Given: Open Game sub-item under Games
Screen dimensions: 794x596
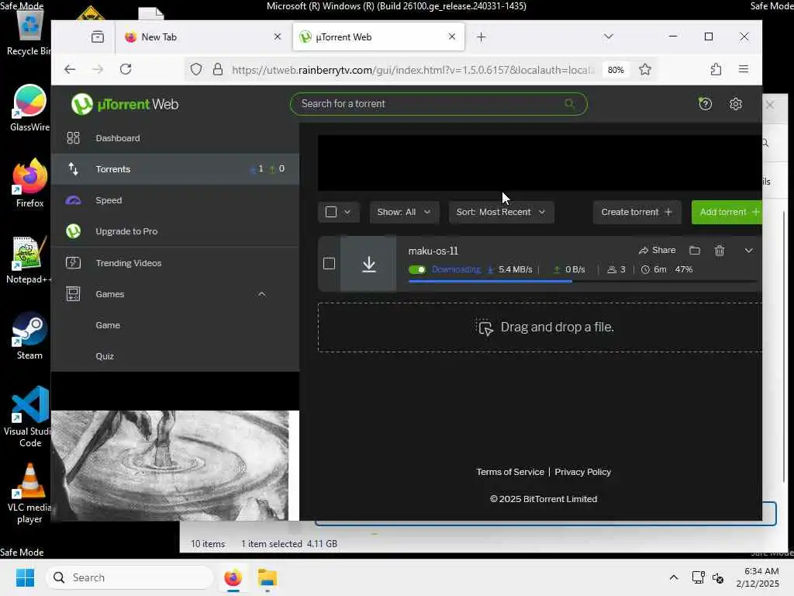Looking at the screenshot, I should [x=175, y=325].
